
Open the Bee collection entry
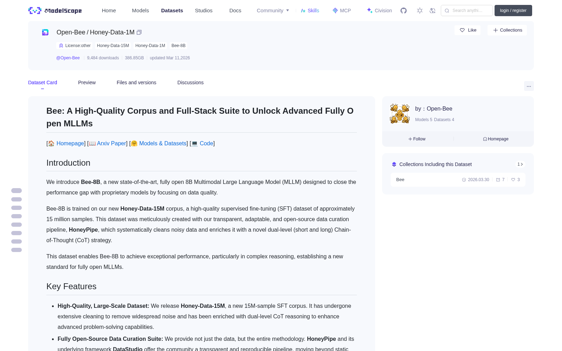[x=458, y=180]
